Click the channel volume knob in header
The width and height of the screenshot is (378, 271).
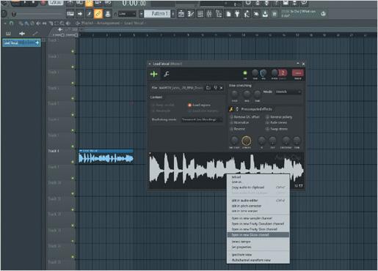point(263,73)
